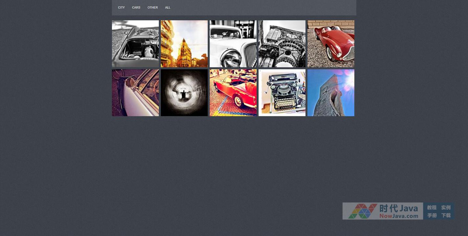Filter gallery by CARS
The height and width of the screenshot is (236, 468).
click(136, 8)
